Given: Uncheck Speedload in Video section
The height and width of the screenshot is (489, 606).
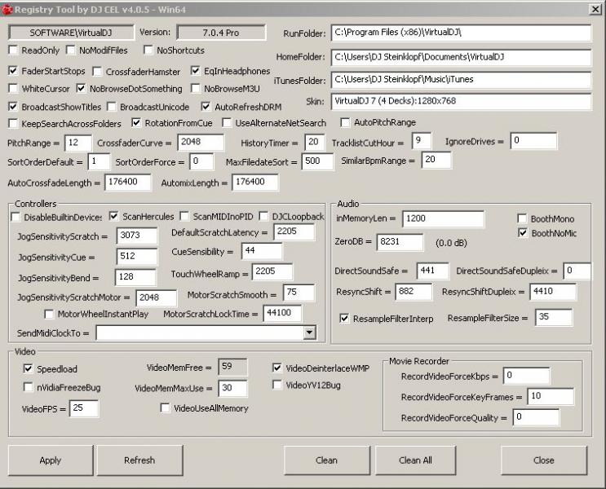Looking at the screenshot, I should [29, 369].
